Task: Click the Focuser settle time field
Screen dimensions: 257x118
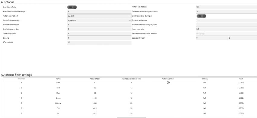Action: point(226,21)
